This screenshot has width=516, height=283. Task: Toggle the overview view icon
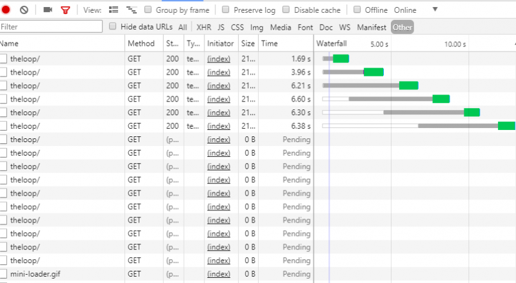click(x=132, y=10)
